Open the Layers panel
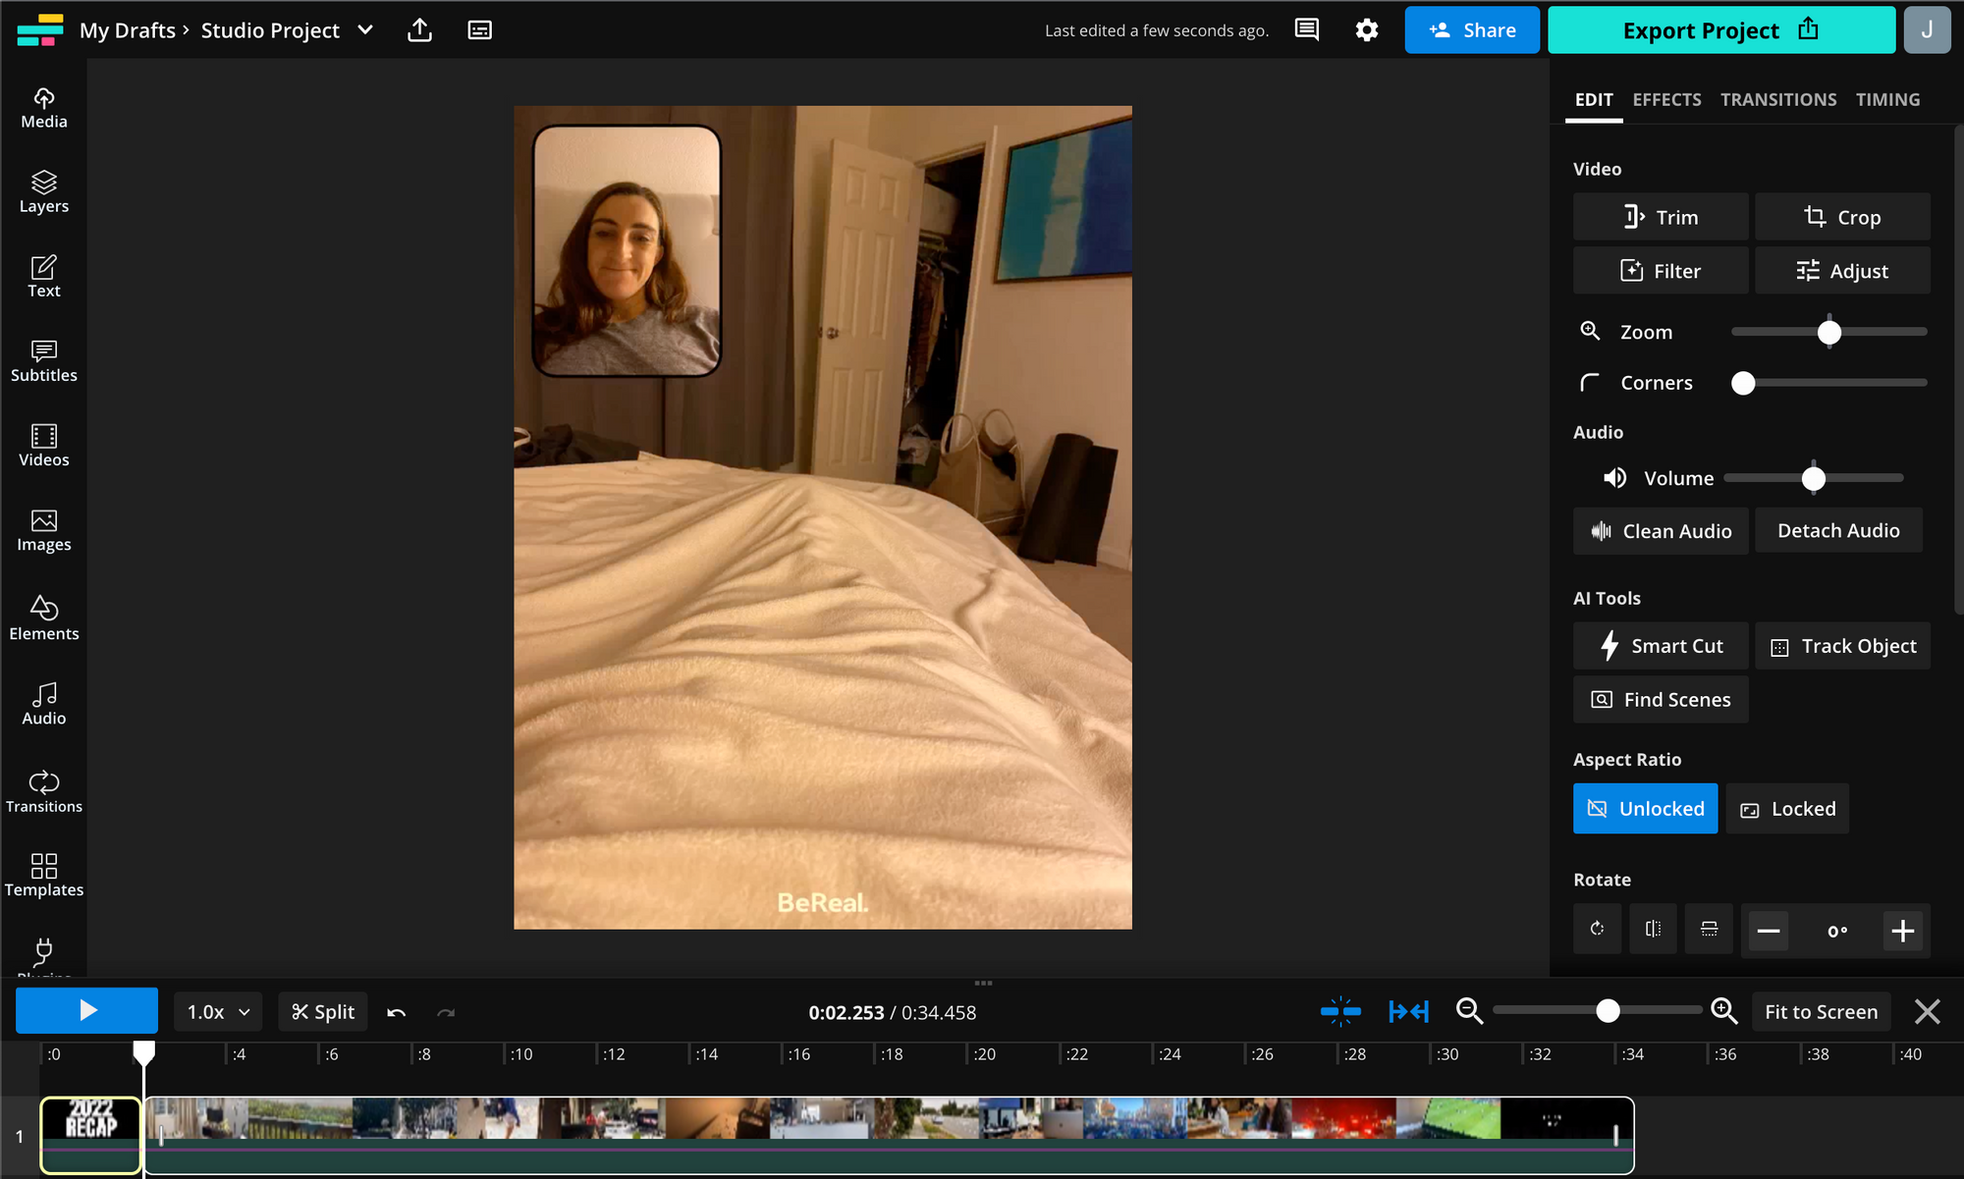 pyautogui.click(x=43, y=192)
